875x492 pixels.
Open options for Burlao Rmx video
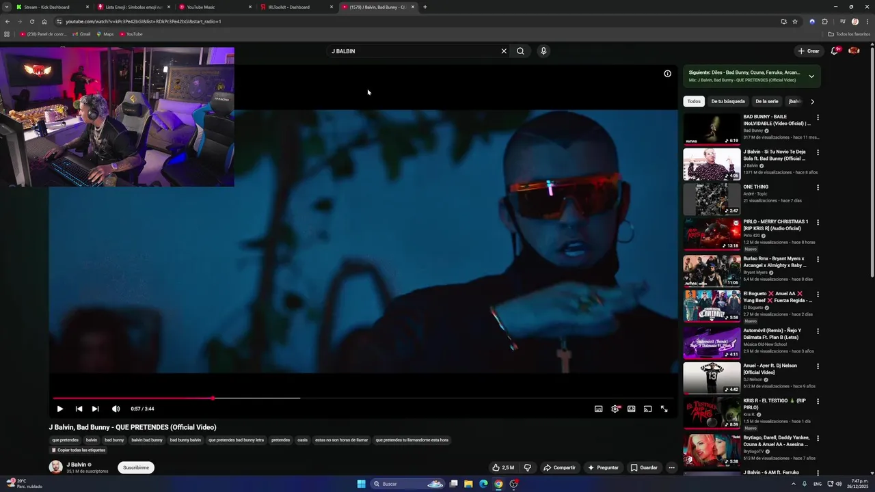818,260
